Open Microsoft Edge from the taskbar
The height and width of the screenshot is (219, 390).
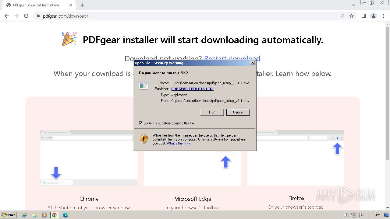(65, 215)
